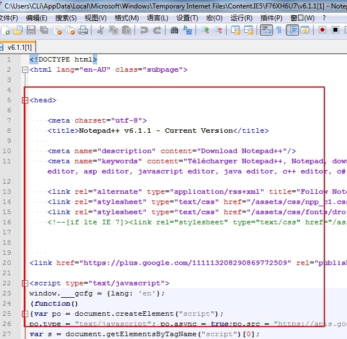This screenshot has width=347, height=339.
Task: Click the Print toolbar icon
Action: 83,30
